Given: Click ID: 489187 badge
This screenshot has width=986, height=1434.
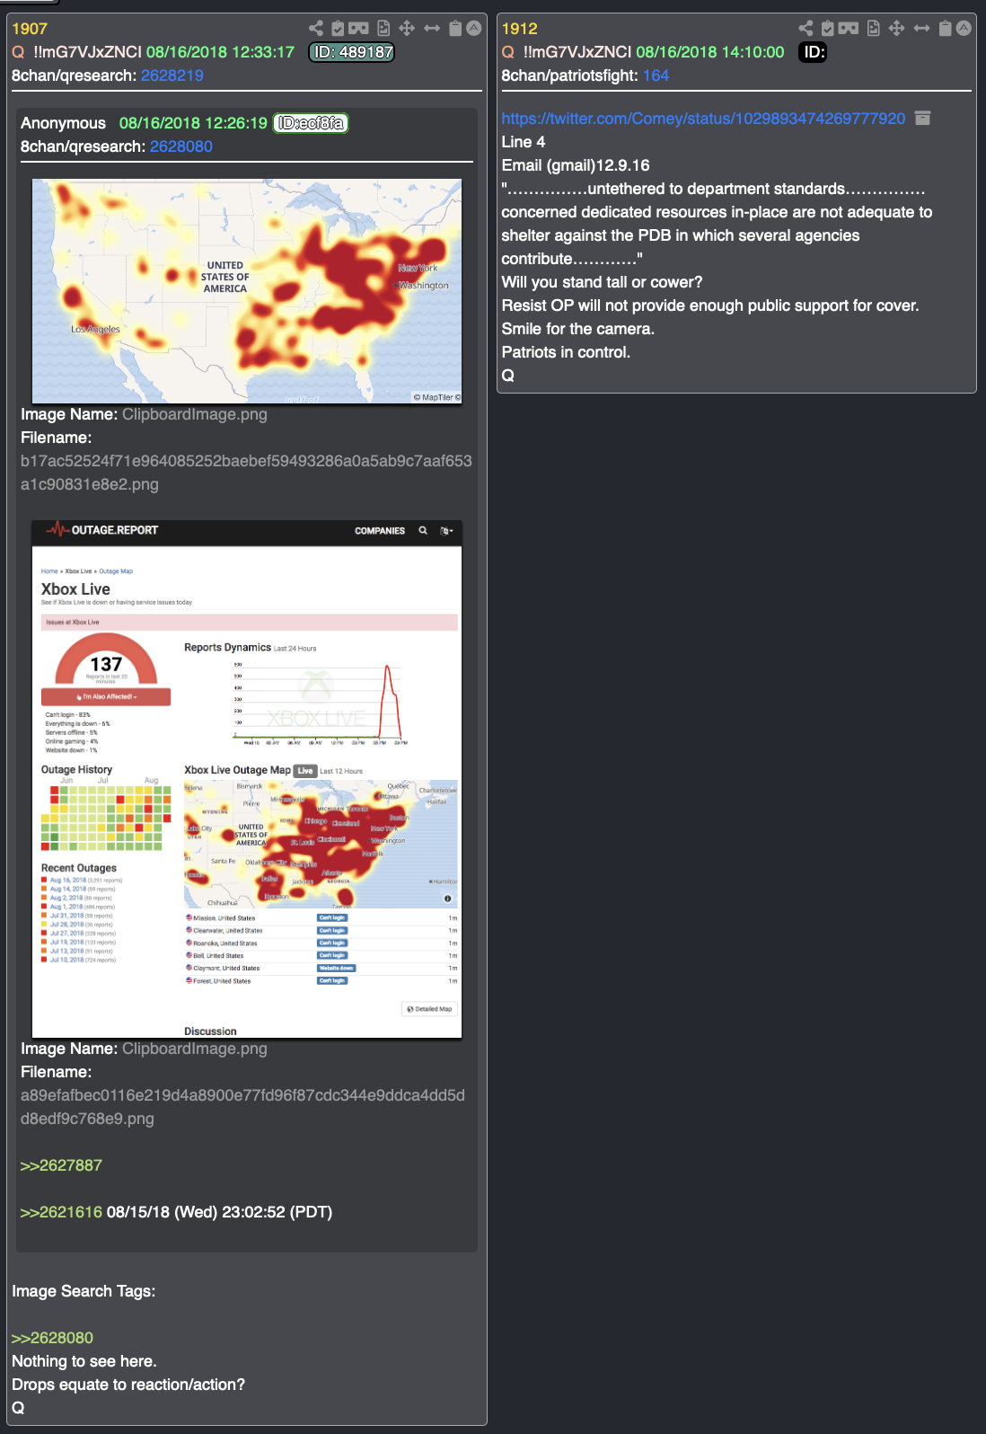Looking at the screenshot, I should point(352,52).
